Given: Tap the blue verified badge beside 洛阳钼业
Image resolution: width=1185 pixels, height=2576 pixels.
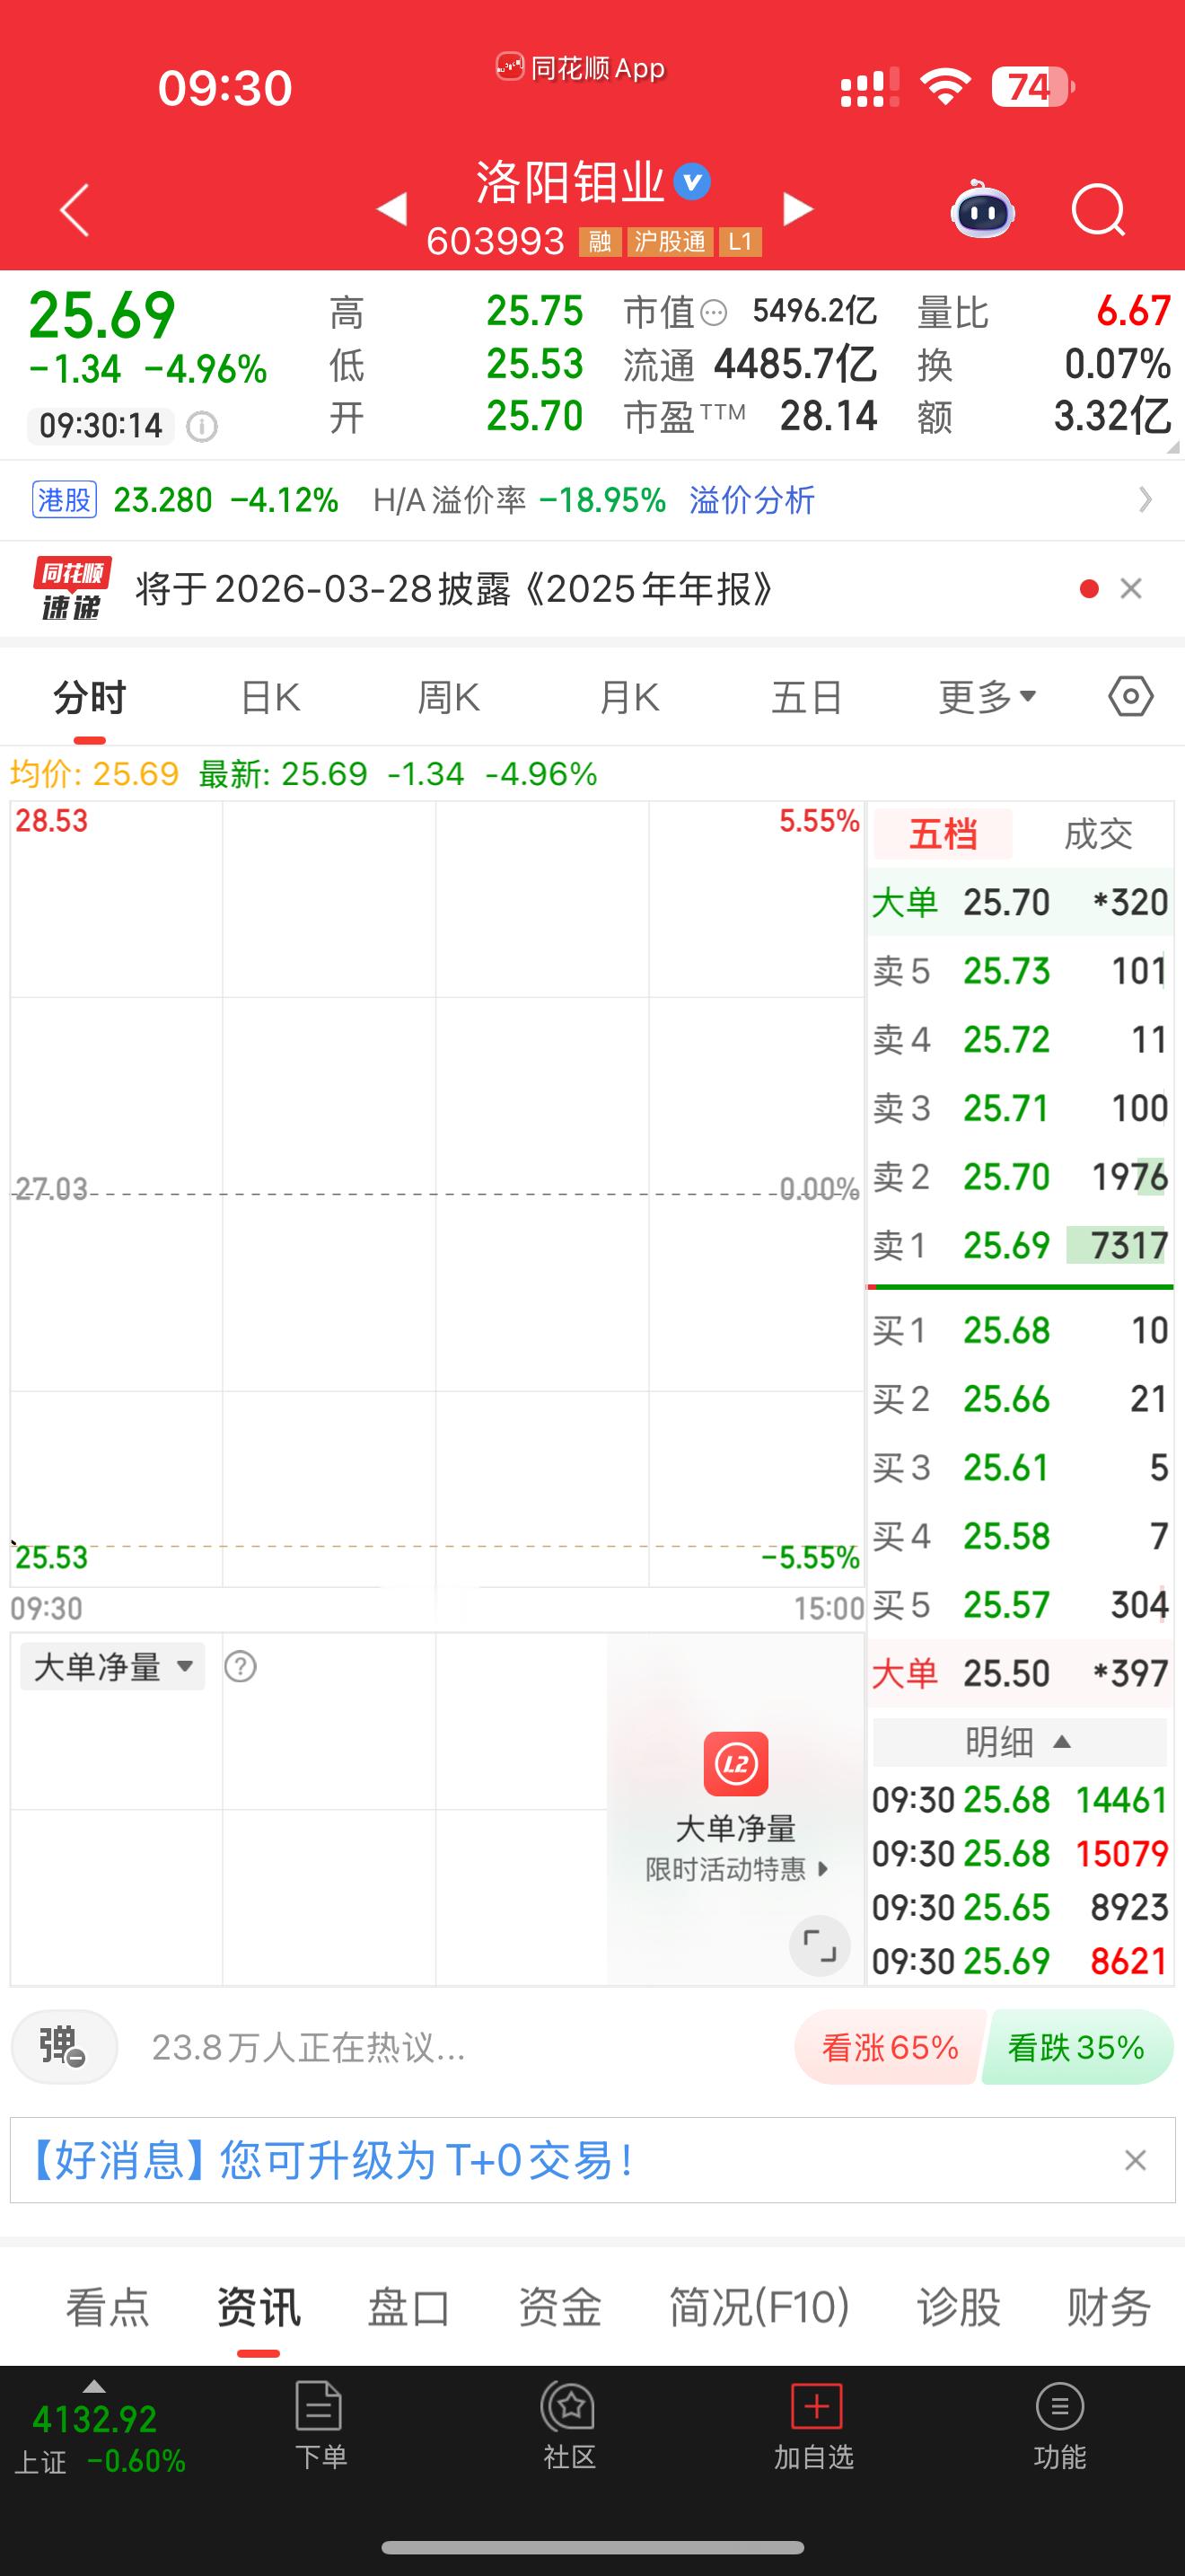Looking at the screenshot, I should coord(692,182).
